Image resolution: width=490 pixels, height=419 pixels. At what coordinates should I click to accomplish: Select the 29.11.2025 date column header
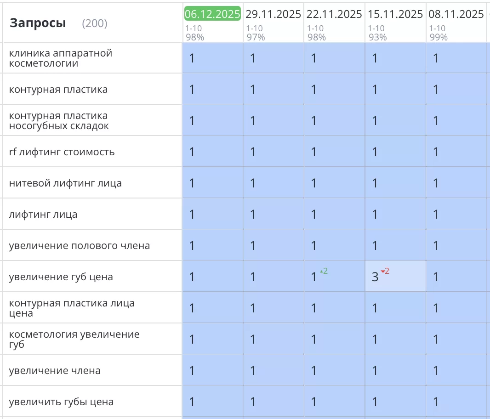(x=273, y=14)
